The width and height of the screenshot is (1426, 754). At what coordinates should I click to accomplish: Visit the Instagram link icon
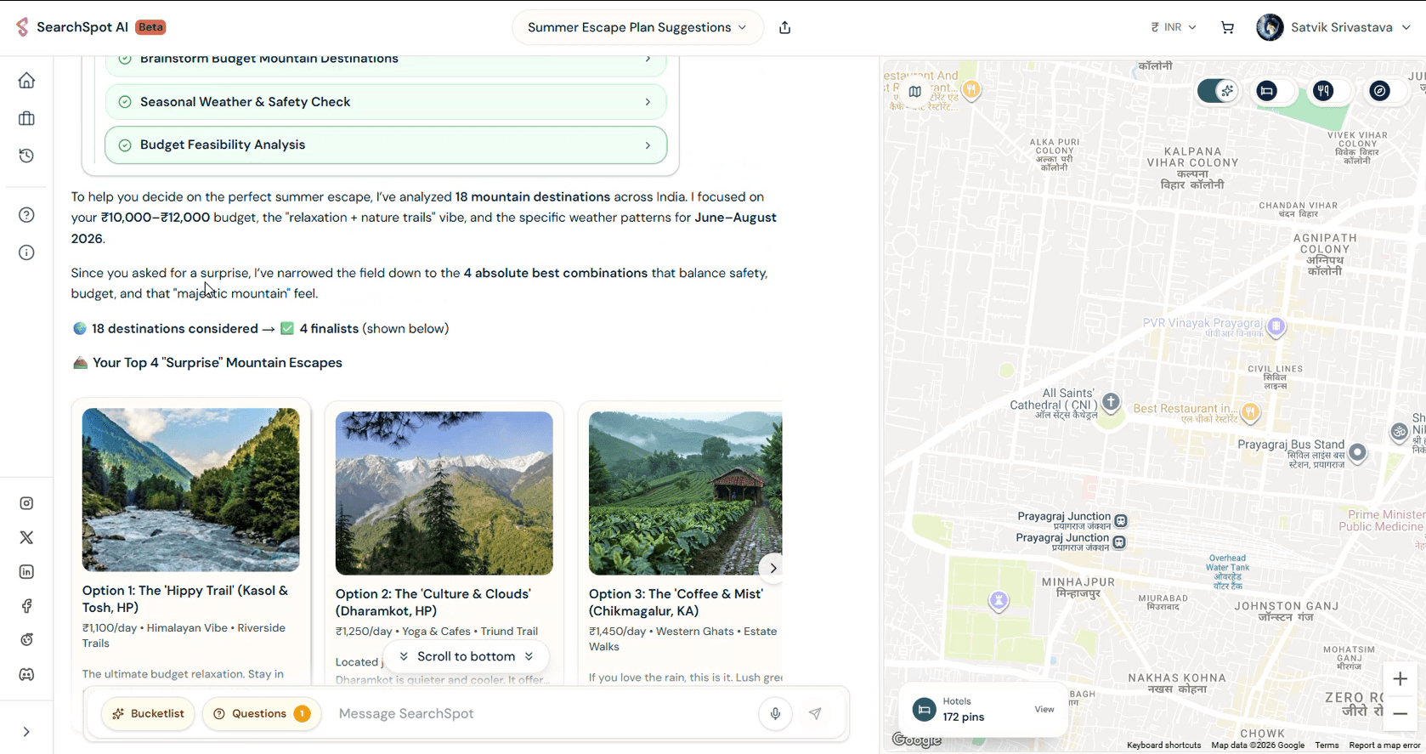click(x=26, y=503)
